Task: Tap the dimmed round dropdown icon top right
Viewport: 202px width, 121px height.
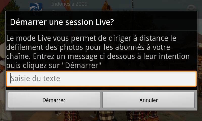Action: click(x=191, y=8)
